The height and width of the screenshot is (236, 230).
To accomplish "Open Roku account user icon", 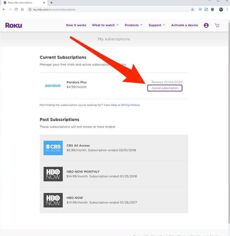I will (206, 25).
